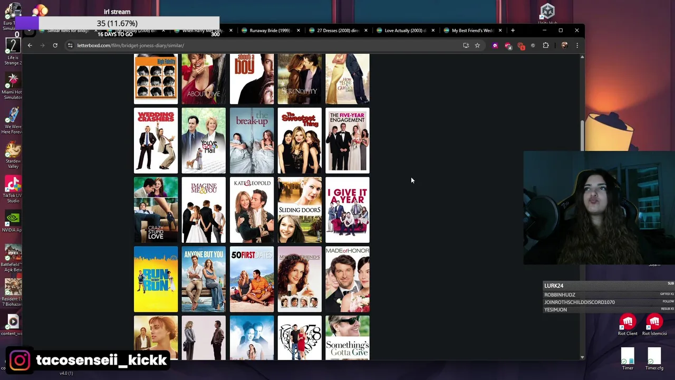Switch to the Love Actually (2003) tab
The height and width of the screenshot is (380, 675).
[405, 30]
